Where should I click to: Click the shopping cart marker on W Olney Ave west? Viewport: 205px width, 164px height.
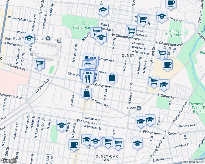point(39,64)
